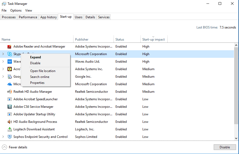Open Properties from the context menu
The height and width of the screenshot is (154, 239).
click(37, 83)
